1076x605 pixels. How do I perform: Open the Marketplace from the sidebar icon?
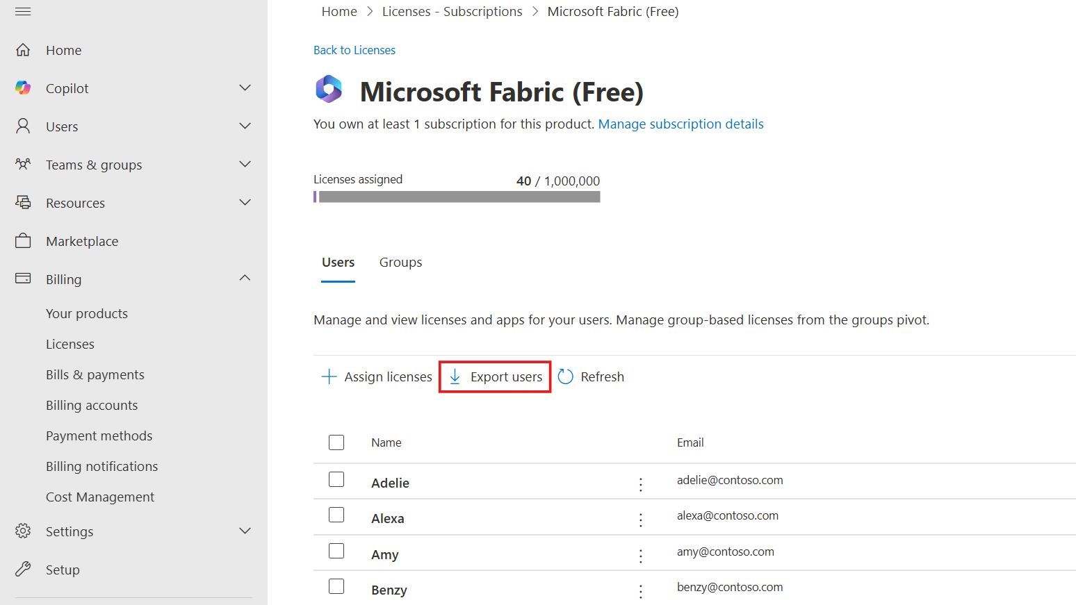(23, 240)
